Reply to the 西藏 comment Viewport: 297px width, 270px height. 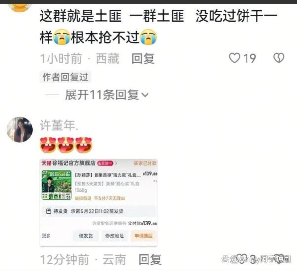[143, 58]
